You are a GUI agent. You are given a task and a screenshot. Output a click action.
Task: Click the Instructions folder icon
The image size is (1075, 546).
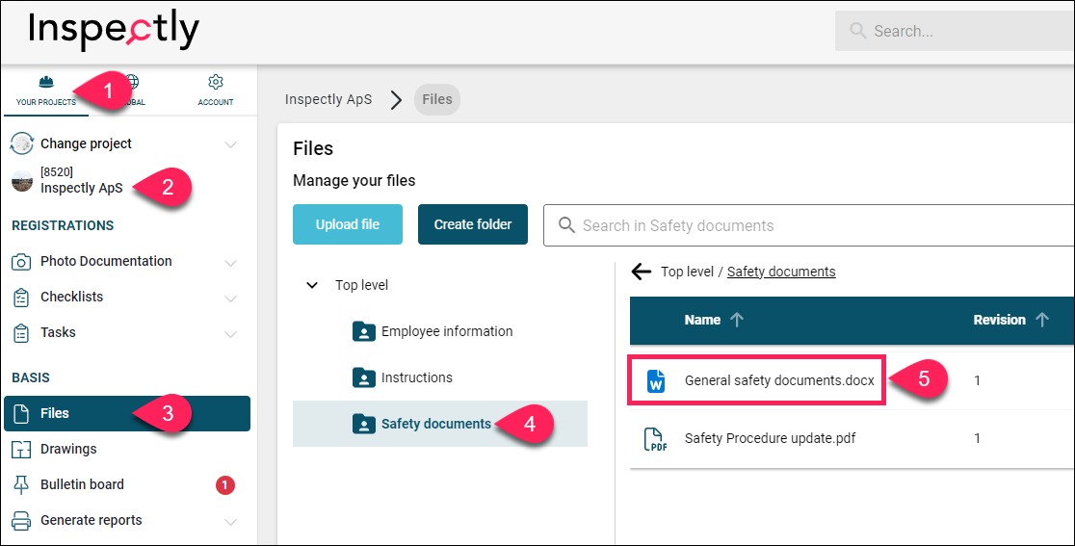(x=363, y=377)
